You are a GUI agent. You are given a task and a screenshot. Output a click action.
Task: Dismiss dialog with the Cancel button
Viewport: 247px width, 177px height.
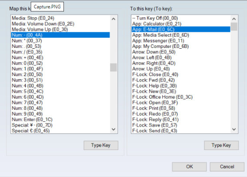point(227,167)
